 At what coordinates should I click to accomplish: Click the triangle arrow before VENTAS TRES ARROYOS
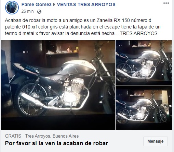coord(54,4)
